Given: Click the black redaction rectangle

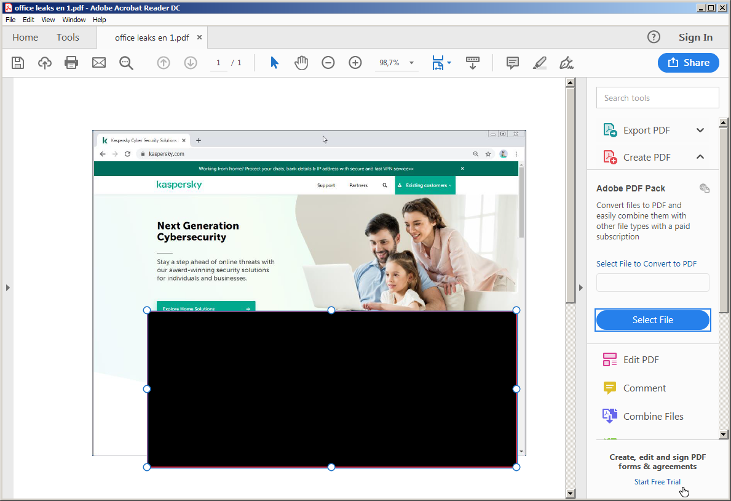Looking at the screenshot, I should pos(331,388).
